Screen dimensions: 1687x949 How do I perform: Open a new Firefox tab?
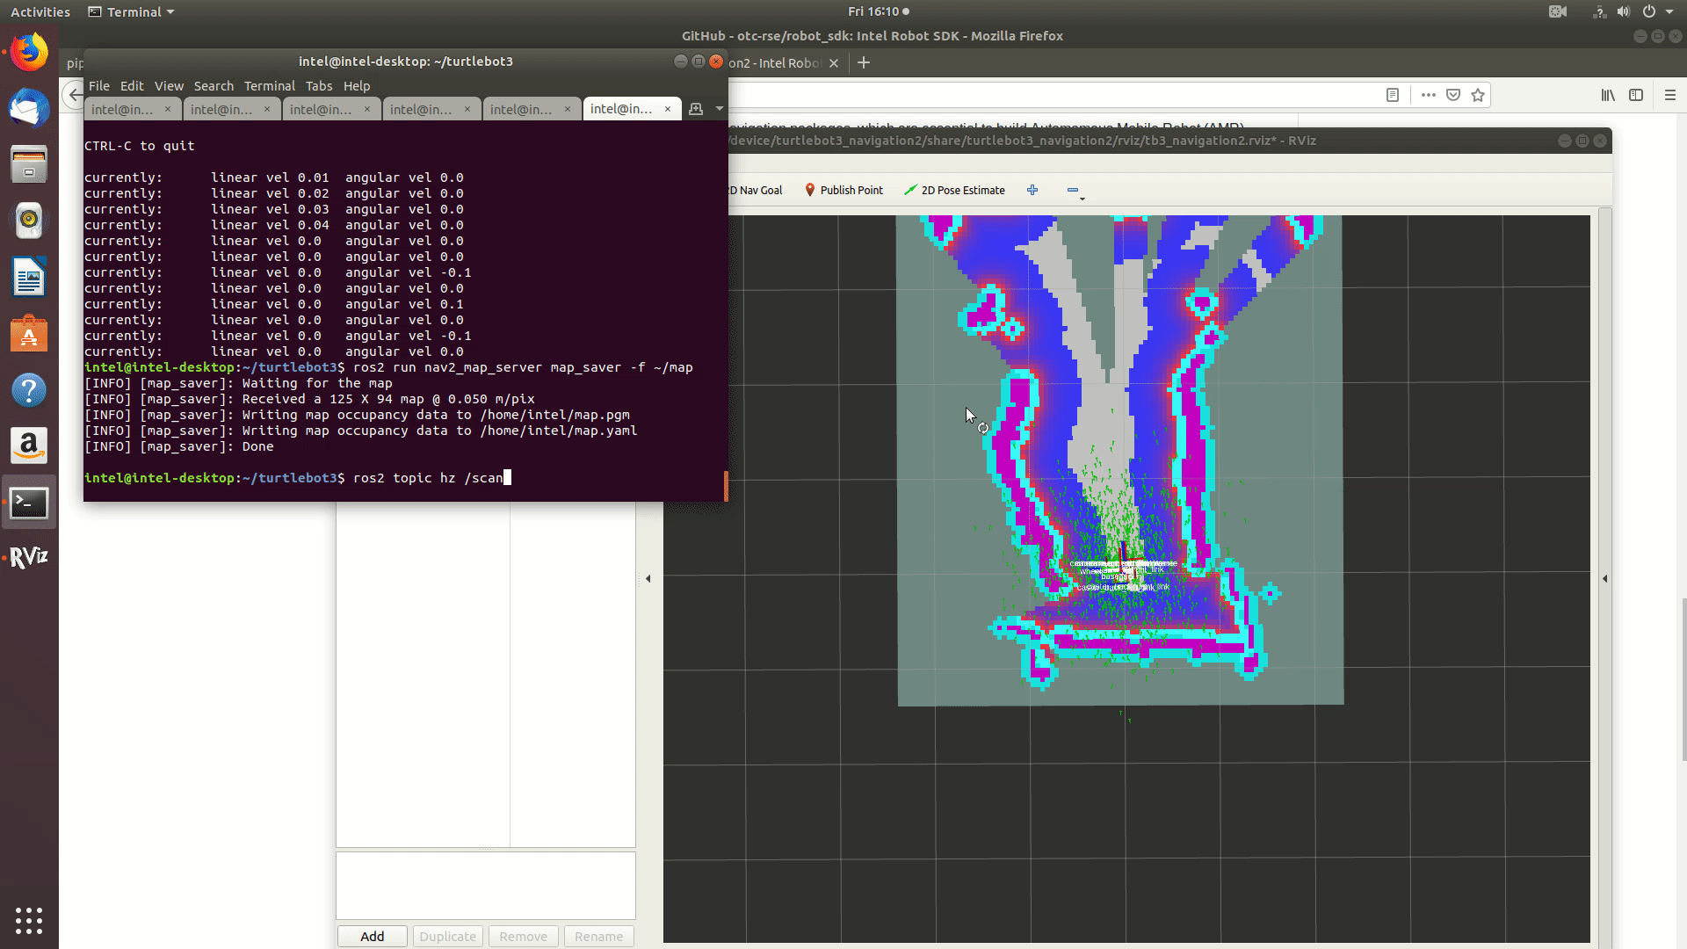[x=864, y=62]
